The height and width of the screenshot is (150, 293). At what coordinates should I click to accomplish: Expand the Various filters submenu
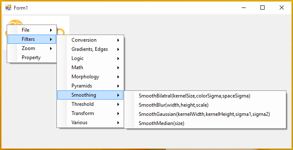click(x=90, y=122)
